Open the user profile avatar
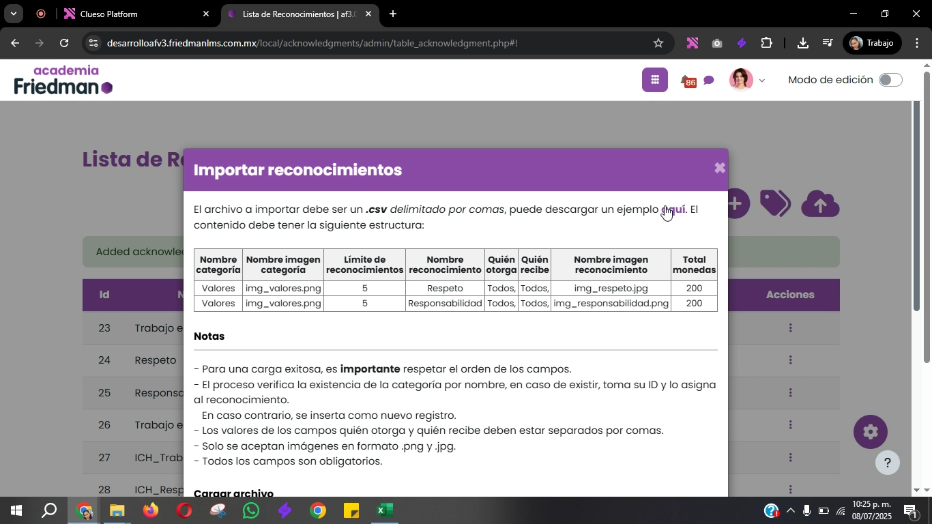Screen dimensions: 932x524 [x=740, y=80]
